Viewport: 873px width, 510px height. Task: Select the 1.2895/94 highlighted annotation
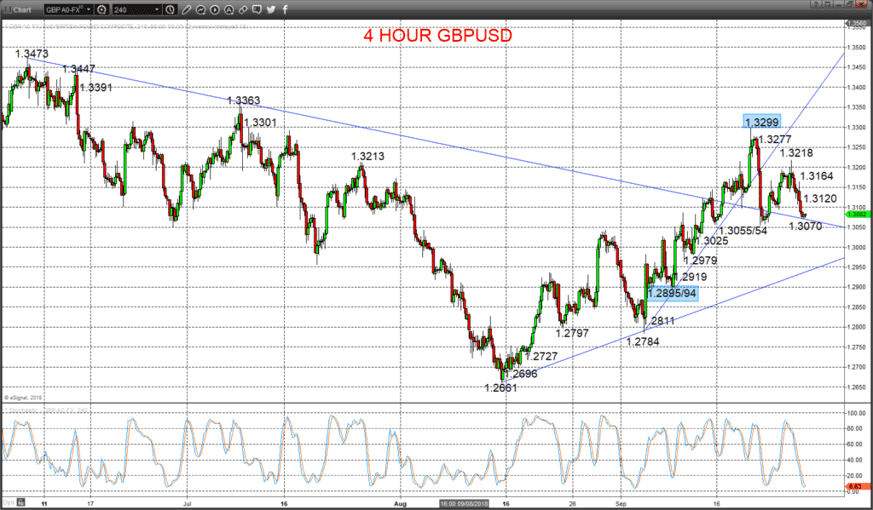(x=673, y=293)
